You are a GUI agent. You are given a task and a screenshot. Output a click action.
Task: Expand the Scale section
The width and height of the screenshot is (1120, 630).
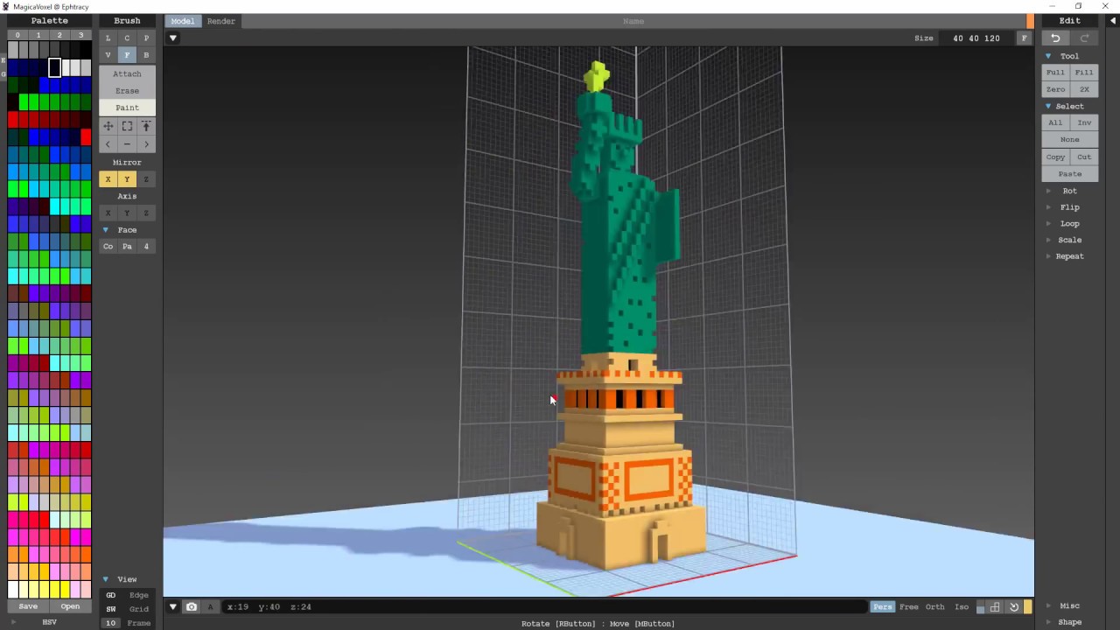pos(1048,240)
